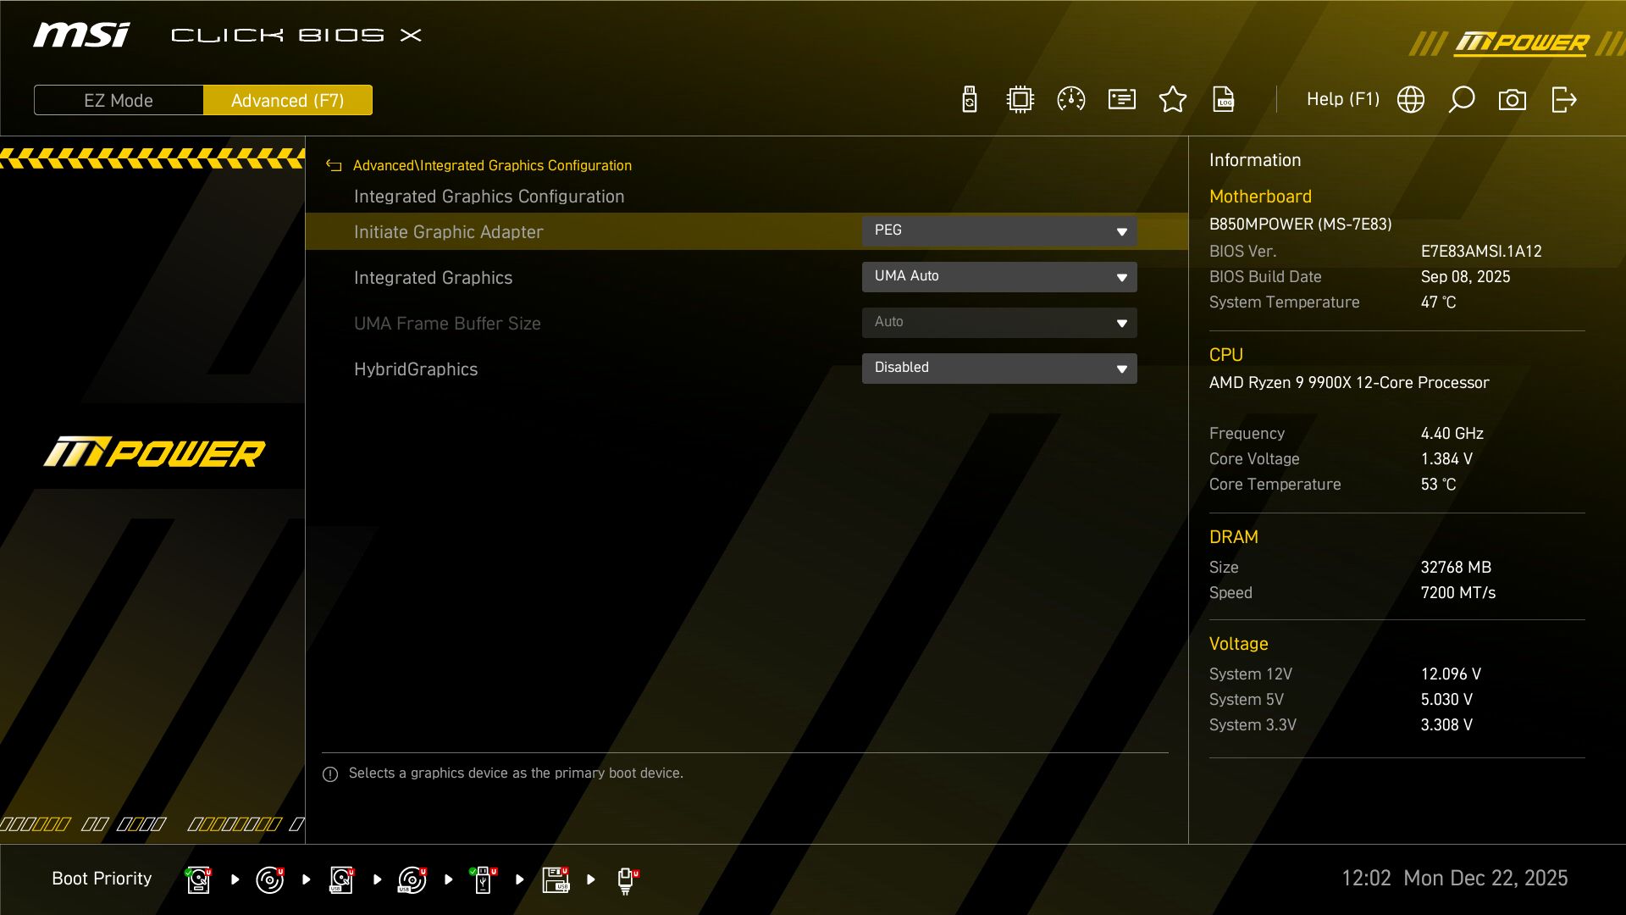The width and height of the screenshot is (1626, 915).
Task: Open the search magnifier icon
Action: click(1462, 99)
